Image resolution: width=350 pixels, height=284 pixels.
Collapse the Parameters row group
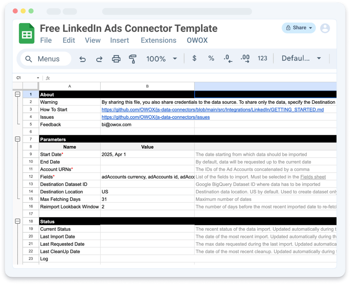coord(18,139)
